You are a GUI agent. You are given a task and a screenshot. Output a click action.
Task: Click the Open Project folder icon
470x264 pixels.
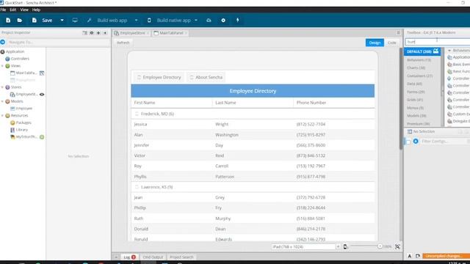coord(20,20)
